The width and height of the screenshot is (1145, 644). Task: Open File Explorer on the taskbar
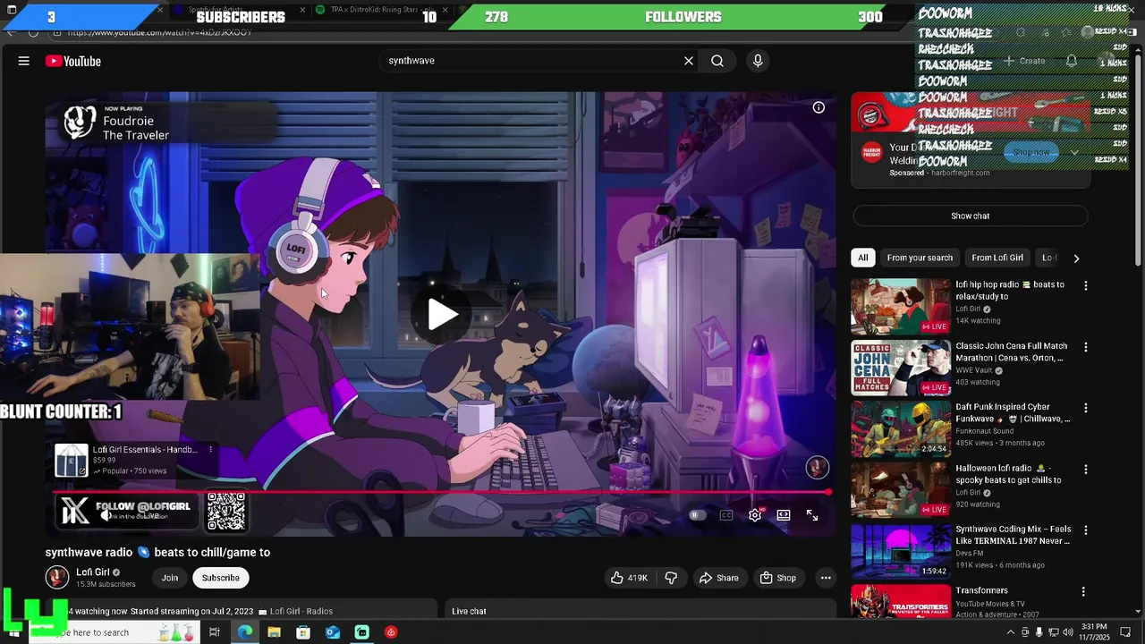[274, 632]
